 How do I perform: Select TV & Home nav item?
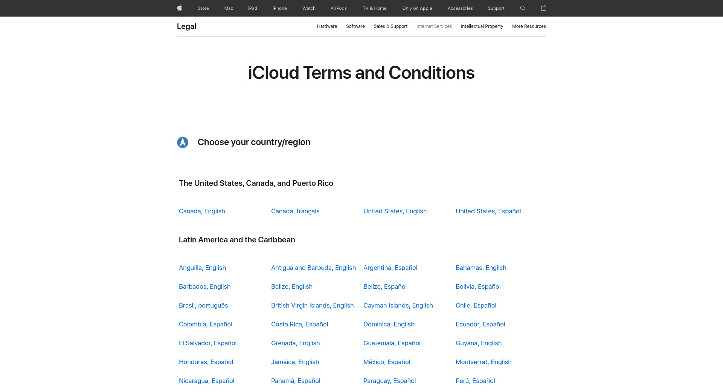(x=374, y=8)
